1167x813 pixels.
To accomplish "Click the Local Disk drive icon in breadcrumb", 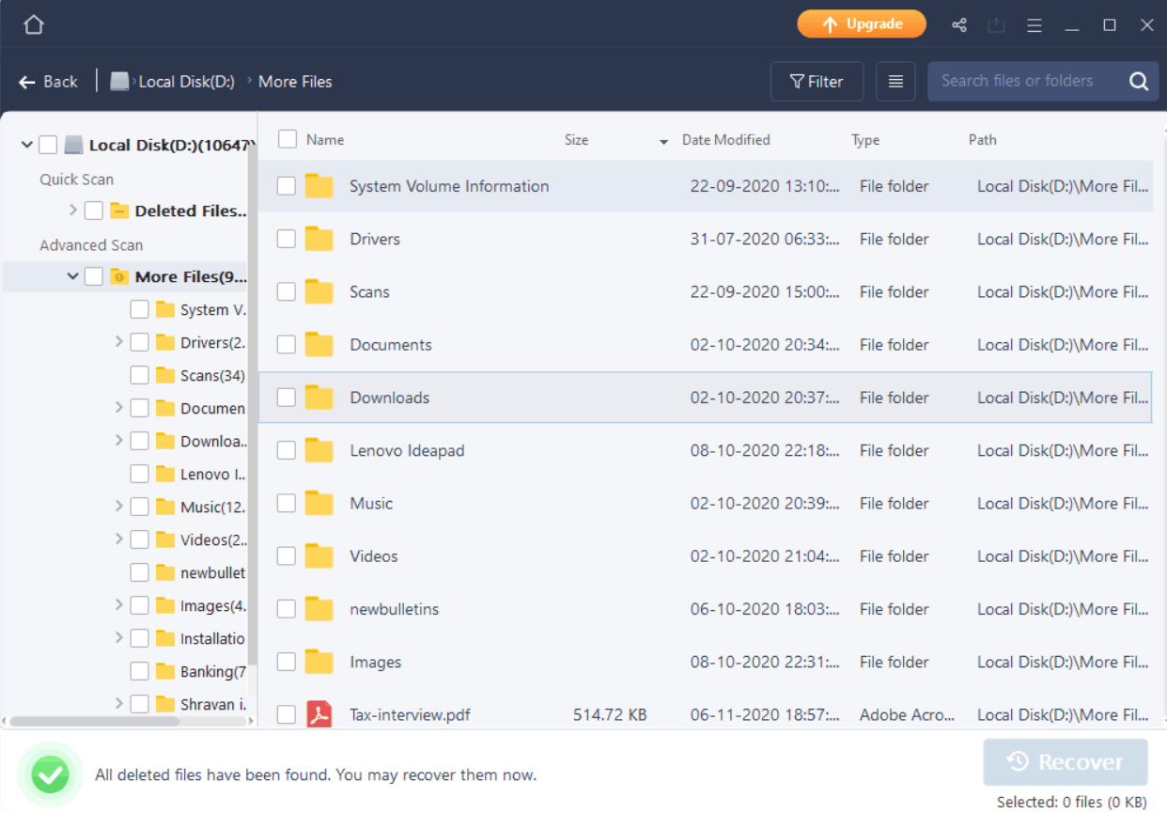I will [119, 82].
